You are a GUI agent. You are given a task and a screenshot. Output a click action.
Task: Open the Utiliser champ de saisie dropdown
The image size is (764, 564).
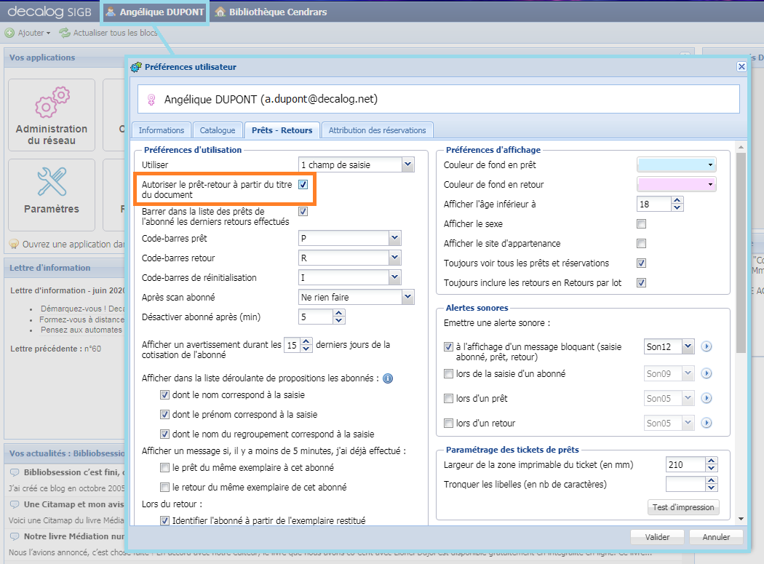point(407,165)
